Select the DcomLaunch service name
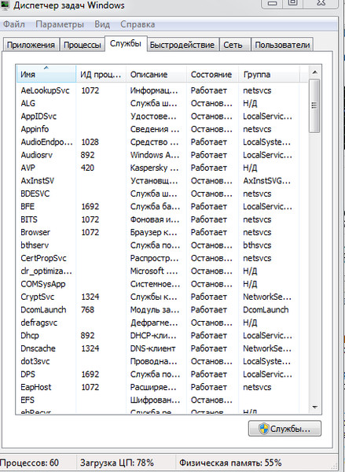This screenshot has height=472, width=345. (x=43, y=310)
